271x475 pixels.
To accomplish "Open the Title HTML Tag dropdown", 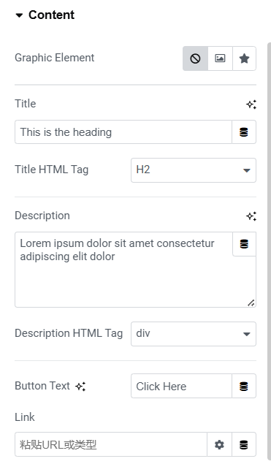I will 194,170.
